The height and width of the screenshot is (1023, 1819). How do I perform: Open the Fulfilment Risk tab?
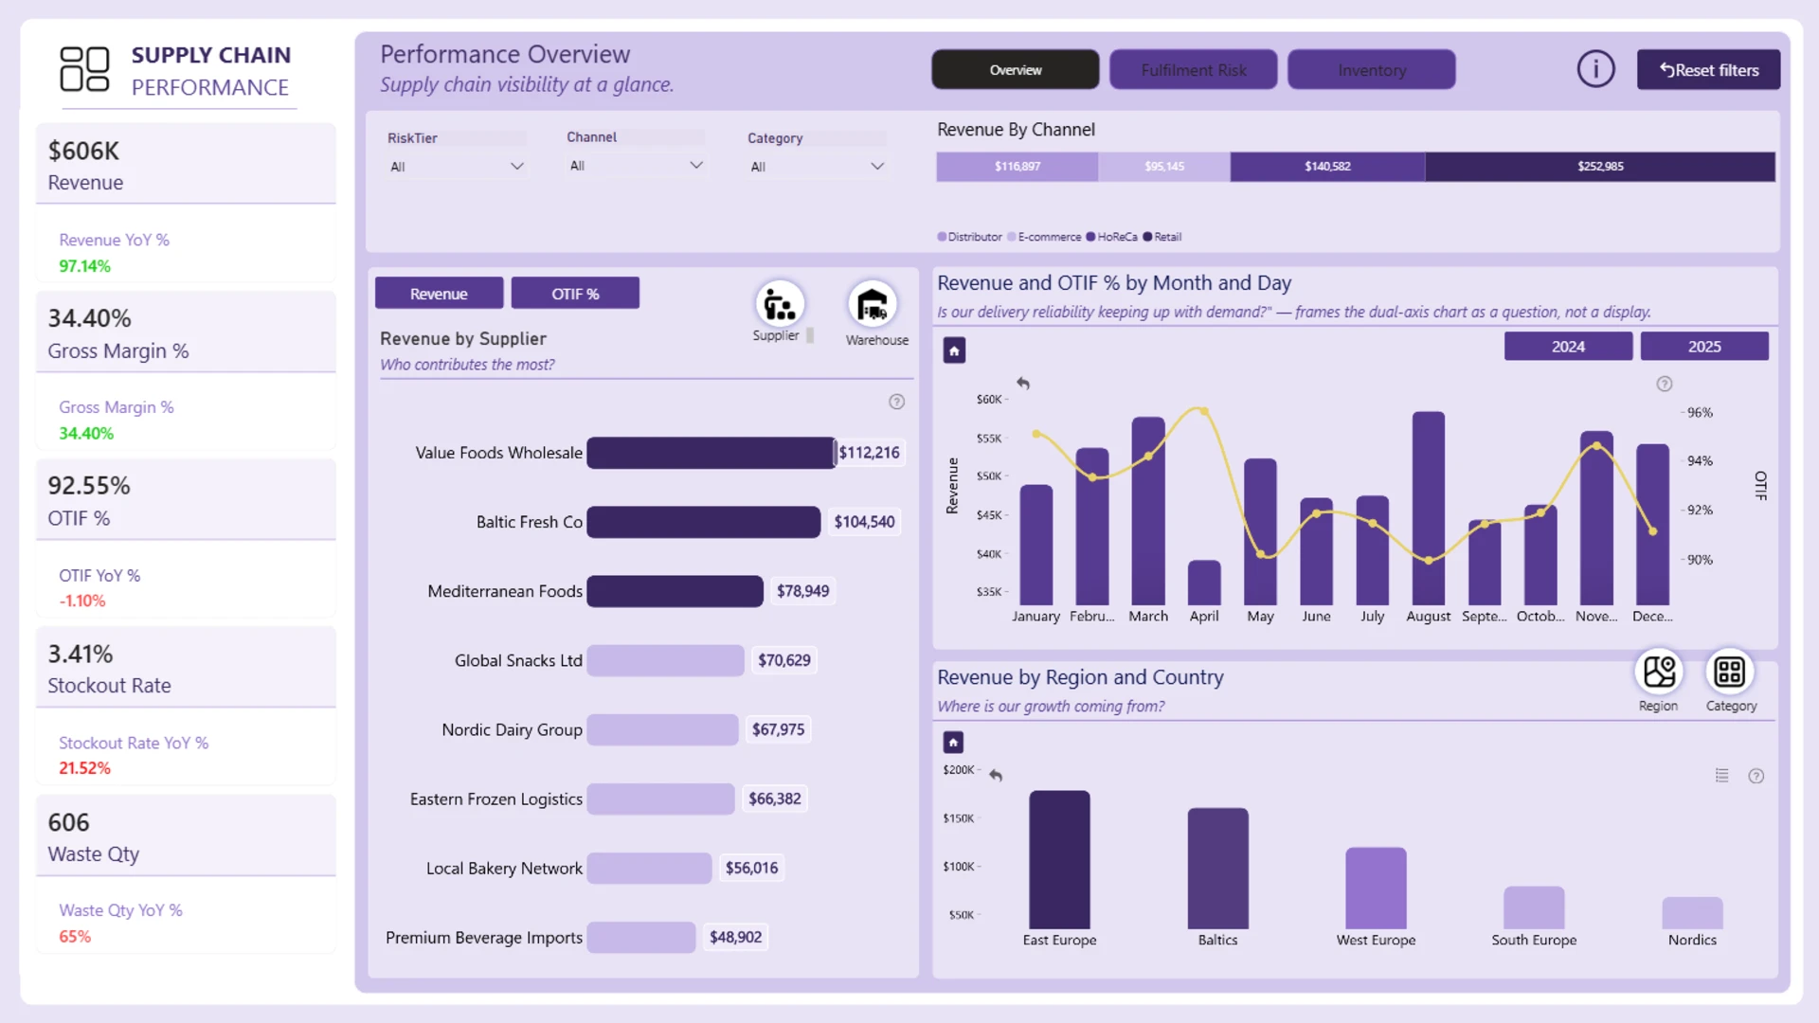tap(1194, 70)
